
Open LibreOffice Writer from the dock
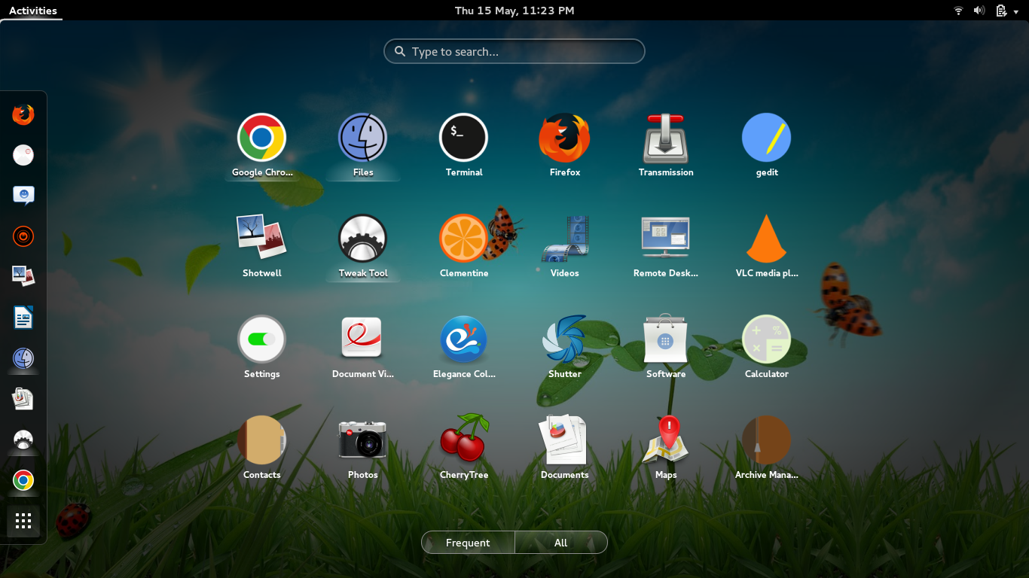tap(23, 318)
